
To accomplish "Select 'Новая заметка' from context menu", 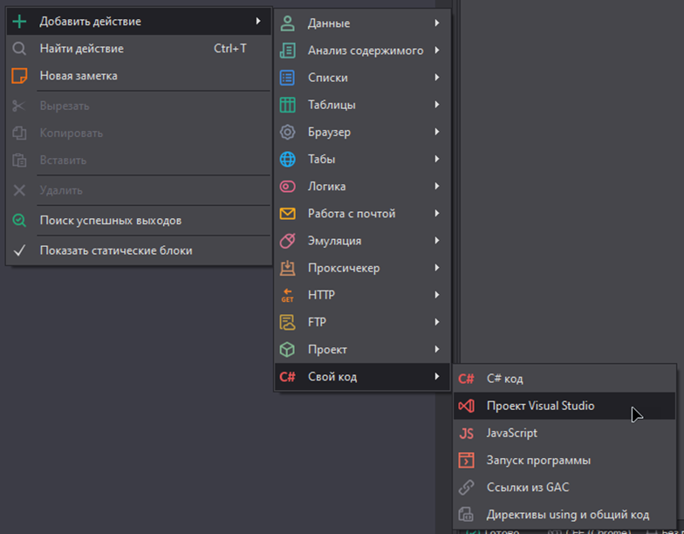I will 79,76.
